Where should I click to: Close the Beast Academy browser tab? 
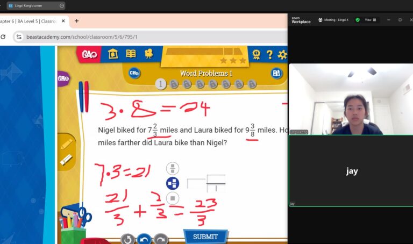coord(63,21)
